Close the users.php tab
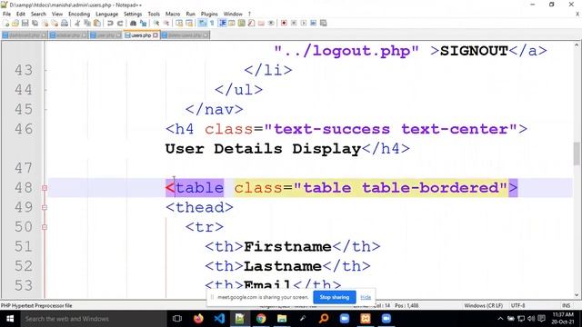The image size is (582, 327). tap(156, 35)
